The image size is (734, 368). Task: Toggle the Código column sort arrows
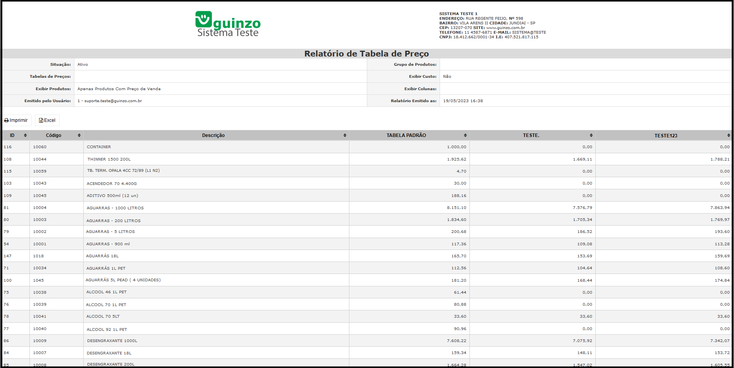point(79,135)
